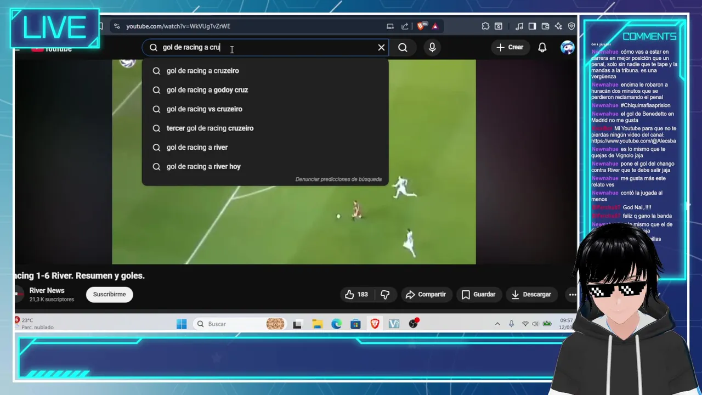
Task: Open the volume speaker tray icon
Action: click(535, 324)
